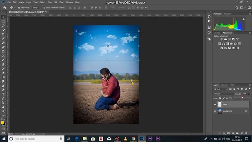Add a Vibrance adjustment triangle icon

point(237,39)
